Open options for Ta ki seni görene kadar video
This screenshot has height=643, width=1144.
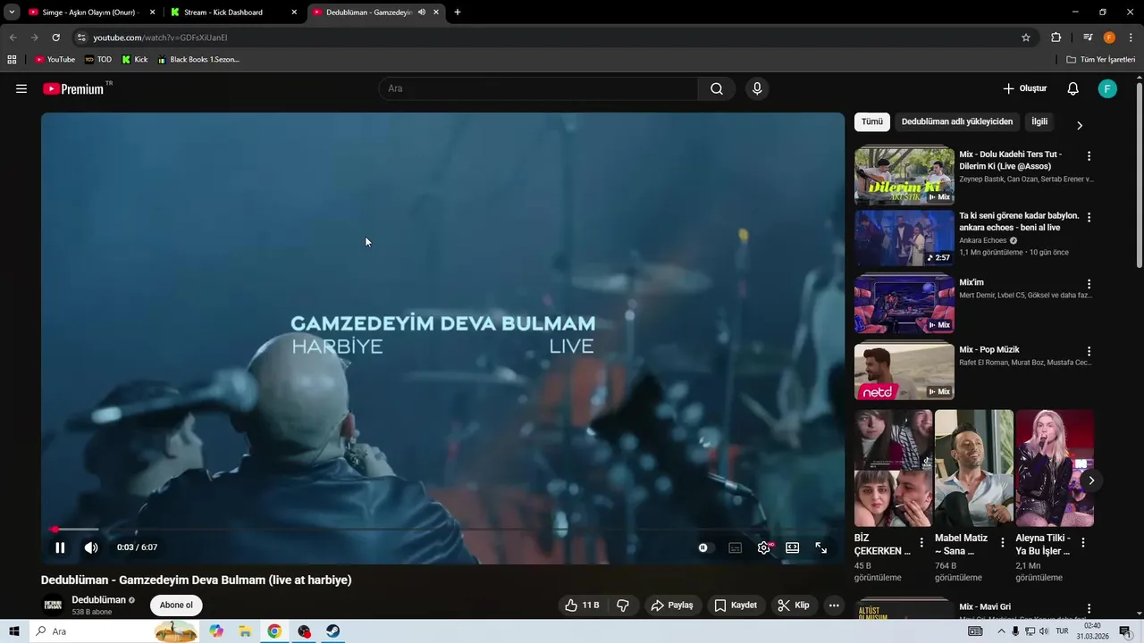point(1089,217)
